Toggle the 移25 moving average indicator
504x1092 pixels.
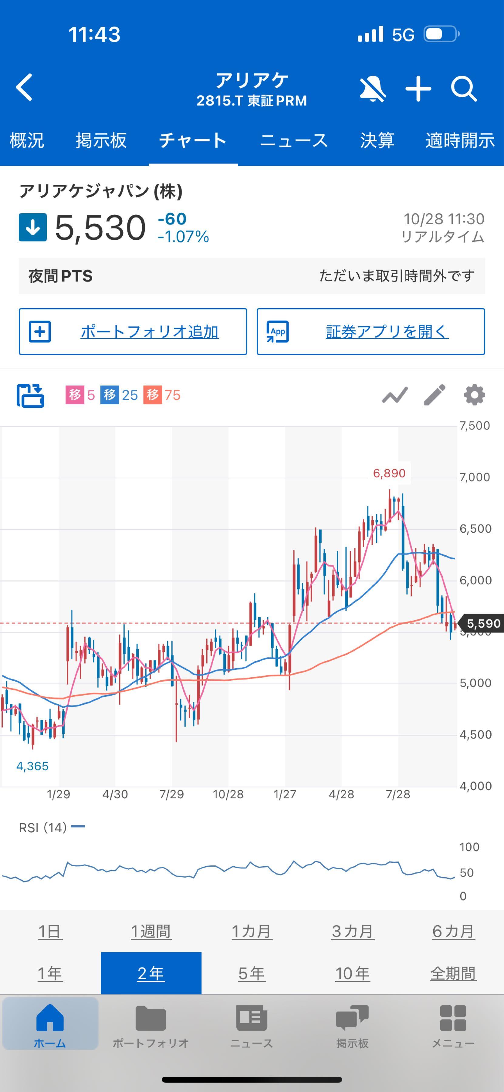click(119, 395)
